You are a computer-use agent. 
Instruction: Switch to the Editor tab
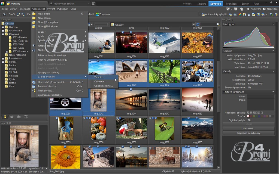click(245, 4)
